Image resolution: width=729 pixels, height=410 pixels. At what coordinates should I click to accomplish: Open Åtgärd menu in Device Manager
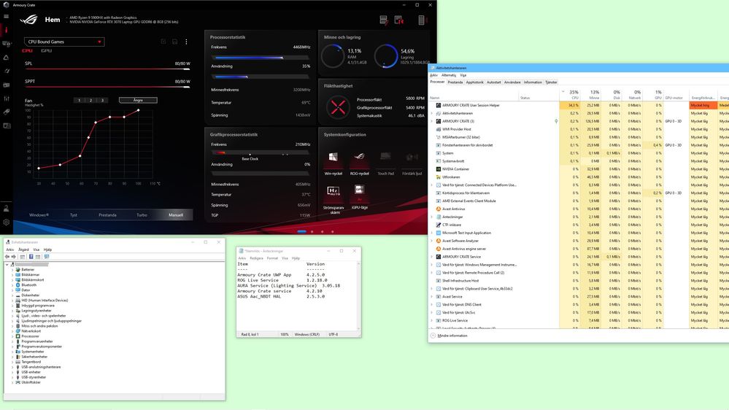point(23,250)
